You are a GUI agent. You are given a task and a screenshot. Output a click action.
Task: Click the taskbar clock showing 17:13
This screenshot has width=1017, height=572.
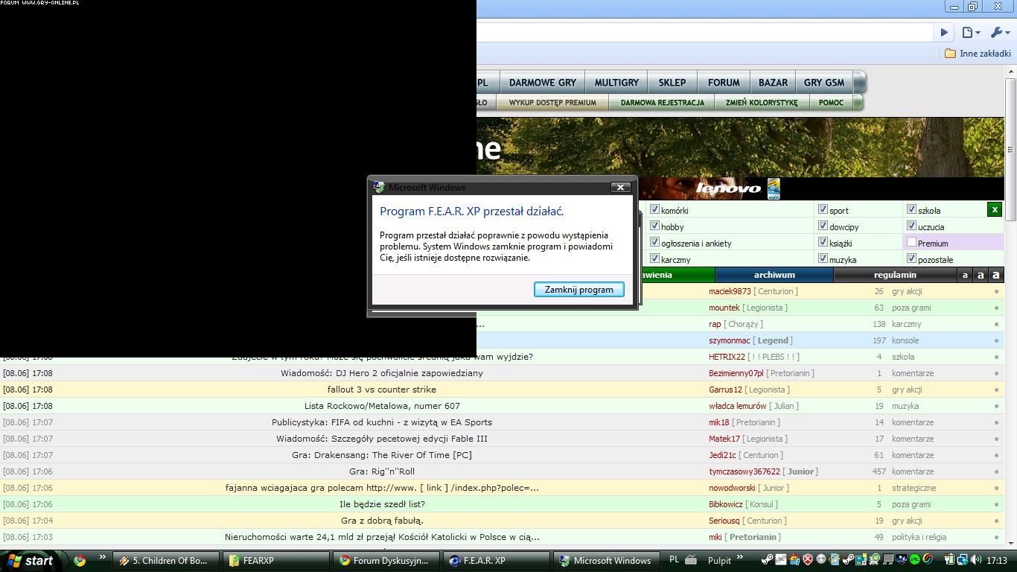[x=997, y=560]
